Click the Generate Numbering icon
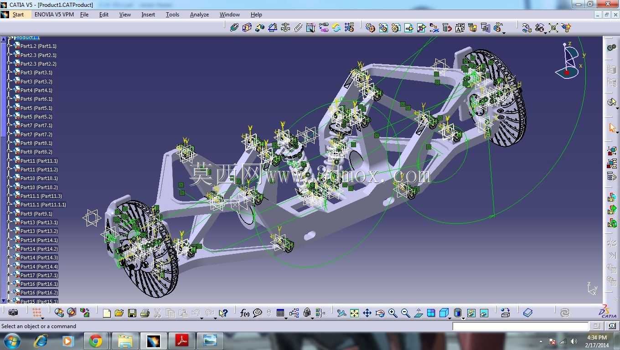This screenshot has height=350, width=620. (x=460, y=28)
